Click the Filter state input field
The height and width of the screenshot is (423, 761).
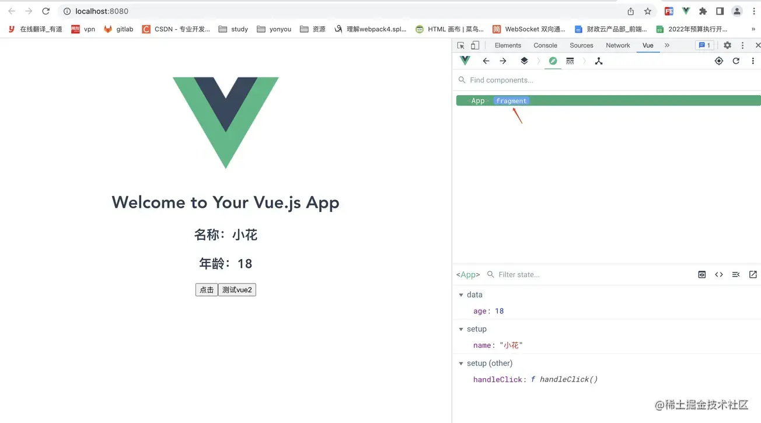(589, 274)
